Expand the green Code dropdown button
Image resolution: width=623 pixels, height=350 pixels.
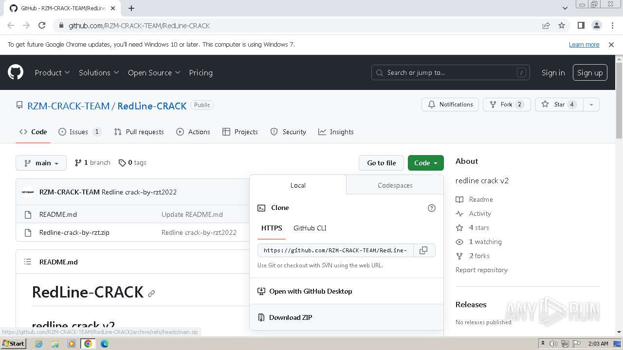tap(426, 163)
